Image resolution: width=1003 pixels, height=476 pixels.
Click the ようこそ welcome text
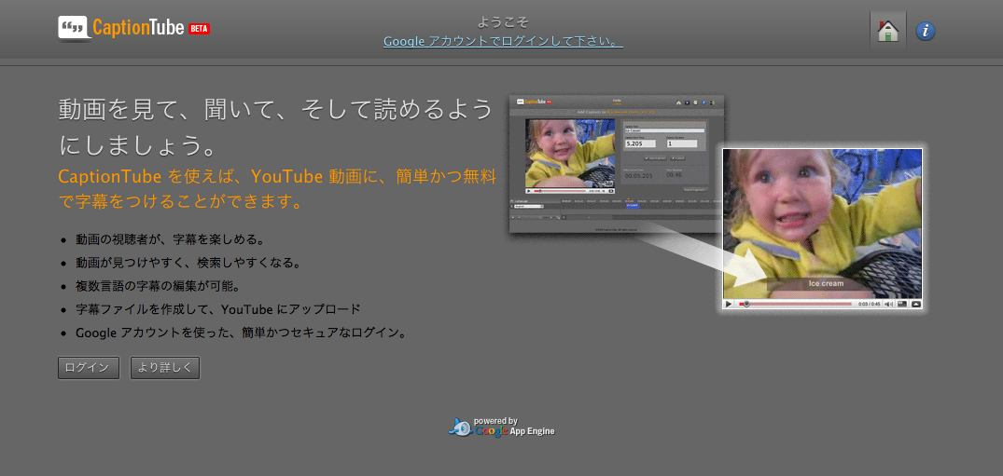pos(503,22)
